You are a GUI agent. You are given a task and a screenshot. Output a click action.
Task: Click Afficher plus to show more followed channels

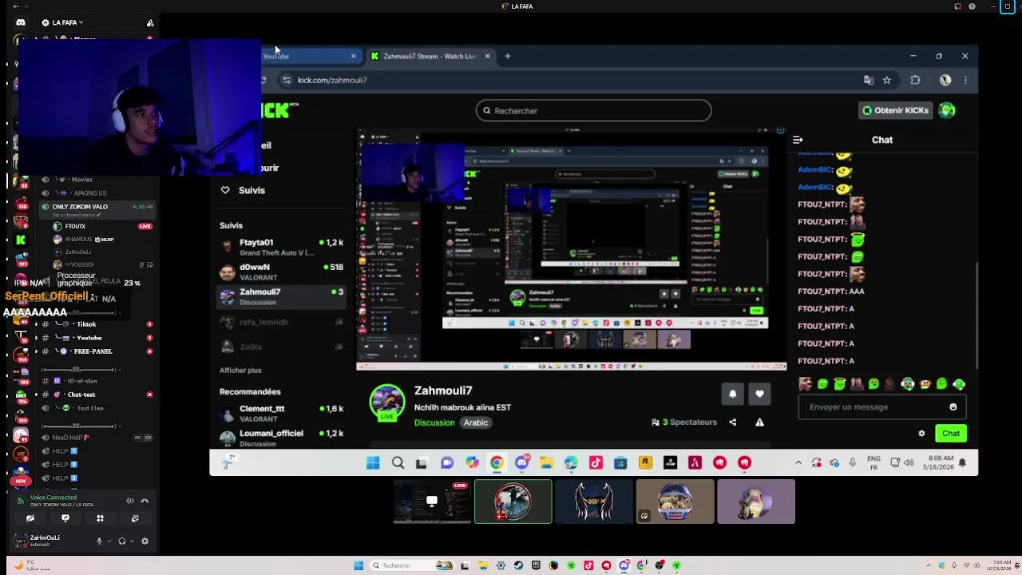(240, 370)
